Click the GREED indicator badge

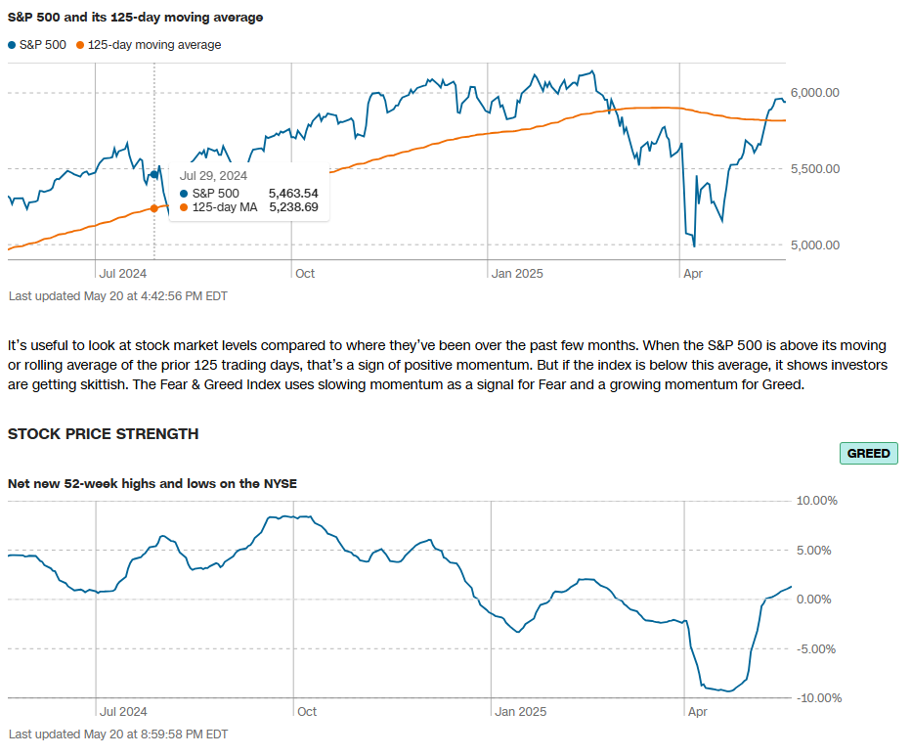[868, 454]
